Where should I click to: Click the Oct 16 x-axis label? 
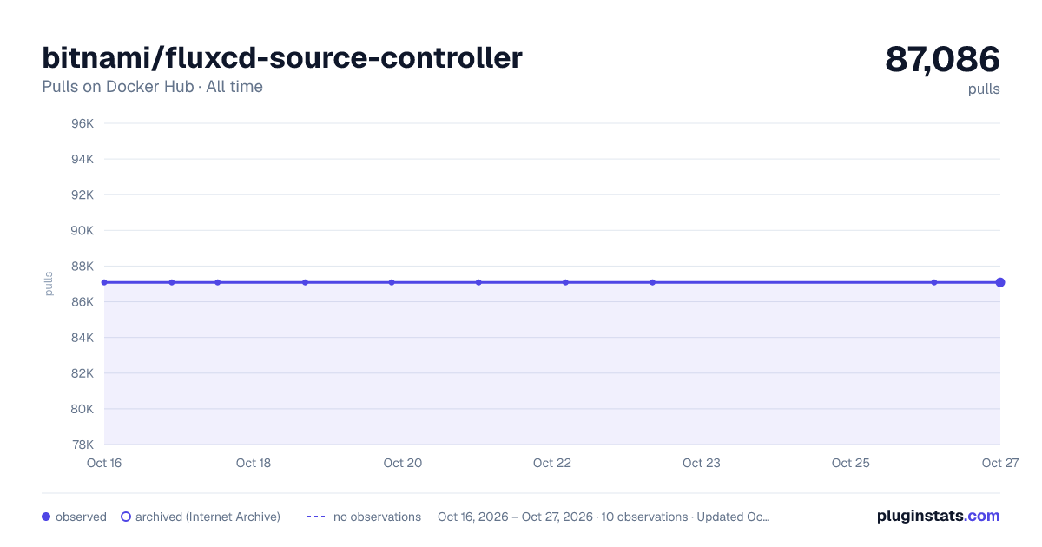tap(104, 463)
